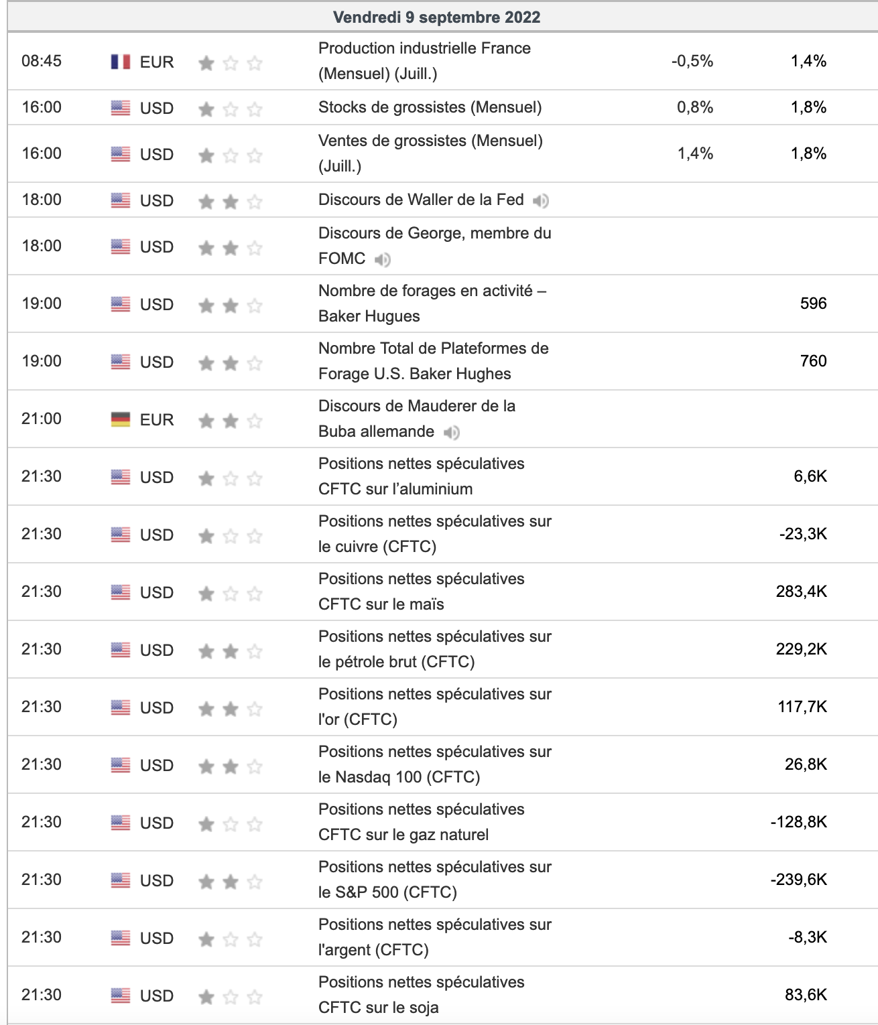Image resolution: width=878 pixels, height=1025 pixels.
Task: Click the speaker icon next to Mauderer Buba speech
Action: pyautogui.click(x=452, y=432)
